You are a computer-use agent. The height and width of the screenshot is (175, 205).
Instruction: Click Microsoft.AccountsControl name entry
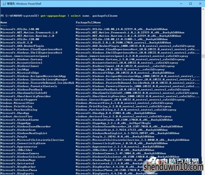click(21, 63)
